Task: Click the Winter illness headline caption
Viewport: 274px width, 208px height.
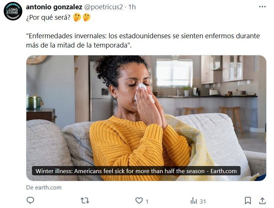Action: (136, 171)
